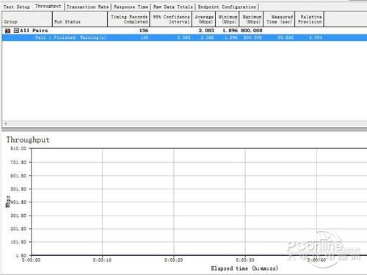The image size is (367, 275).
Task: Click the All Pairs group icon
Action: [x=8, y=31]
